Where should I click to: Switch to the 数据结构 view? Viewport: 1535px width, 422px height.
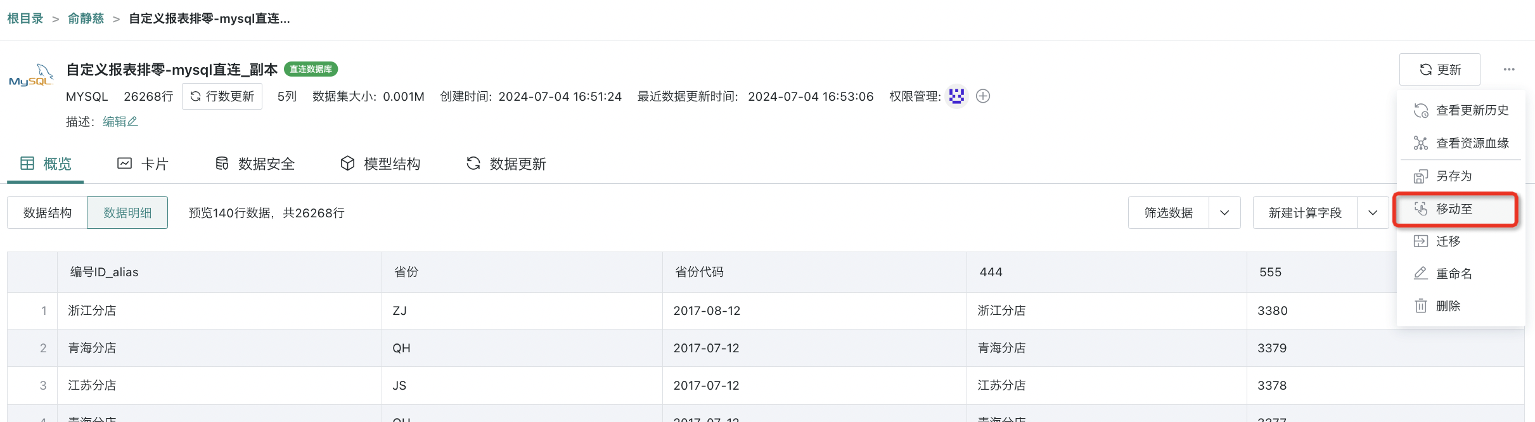pyautogui.click(x=48, y=213)
